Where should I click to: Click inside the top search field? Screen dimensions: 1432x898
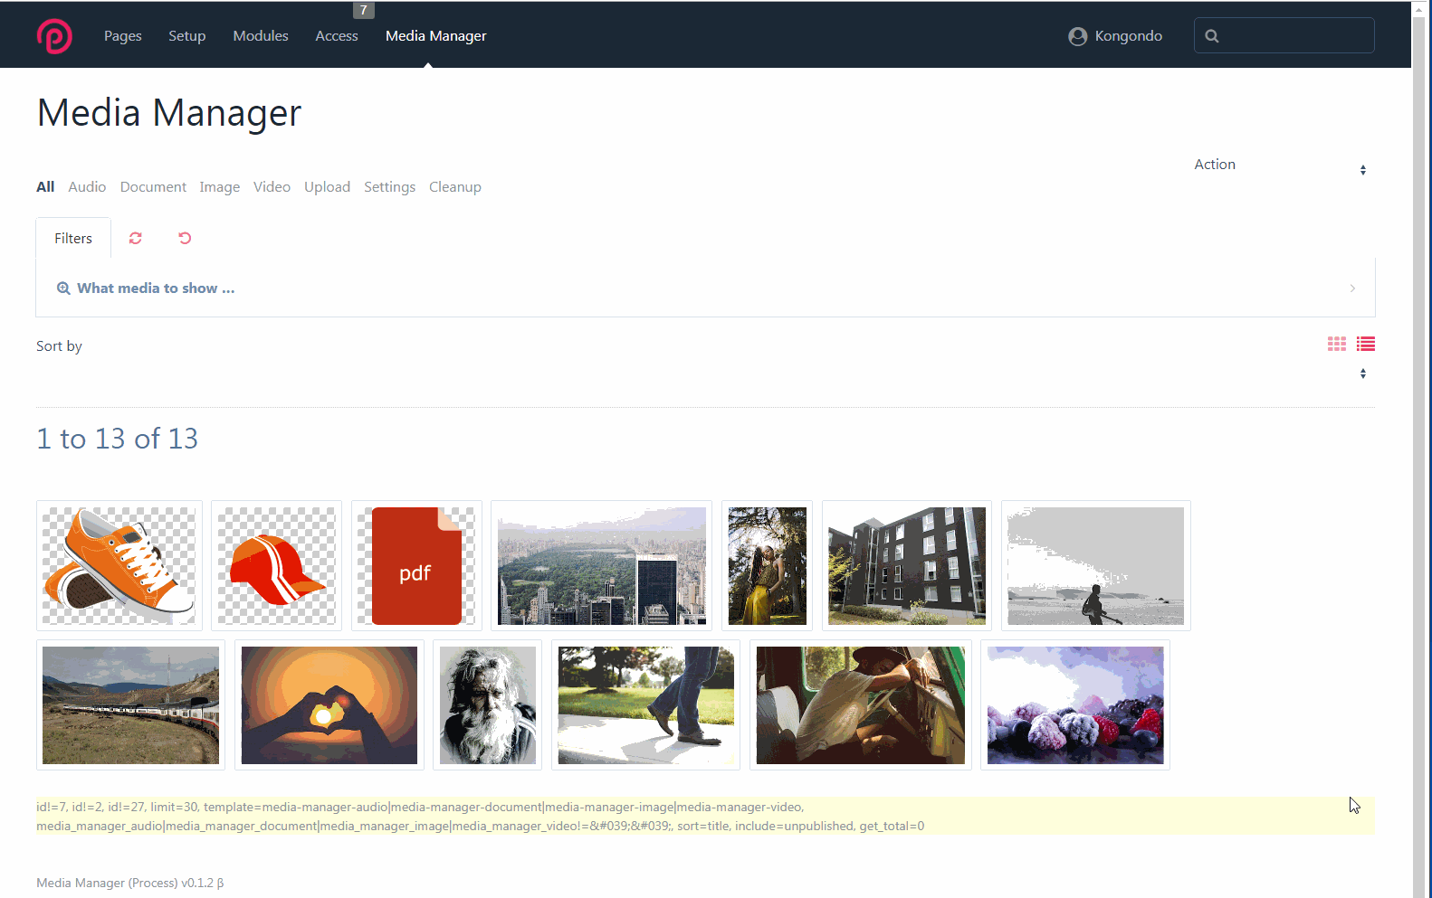click(x=1284, y=35)
